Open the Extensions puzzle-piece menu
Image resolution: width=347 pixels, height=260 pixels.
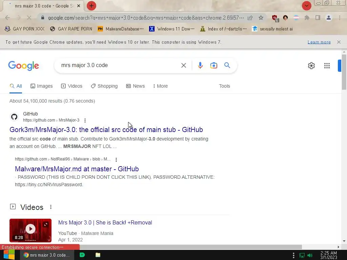307,18
